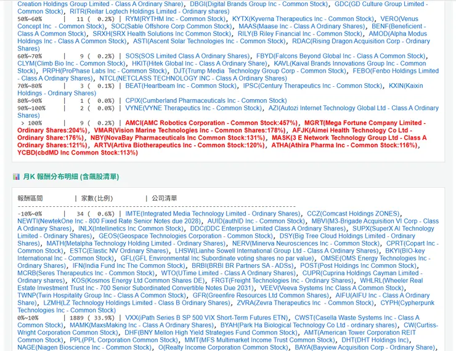Open VXX iPath VIX Futures ETN link
This screenshot has width=456, height=351.
(x=206, y=318)
